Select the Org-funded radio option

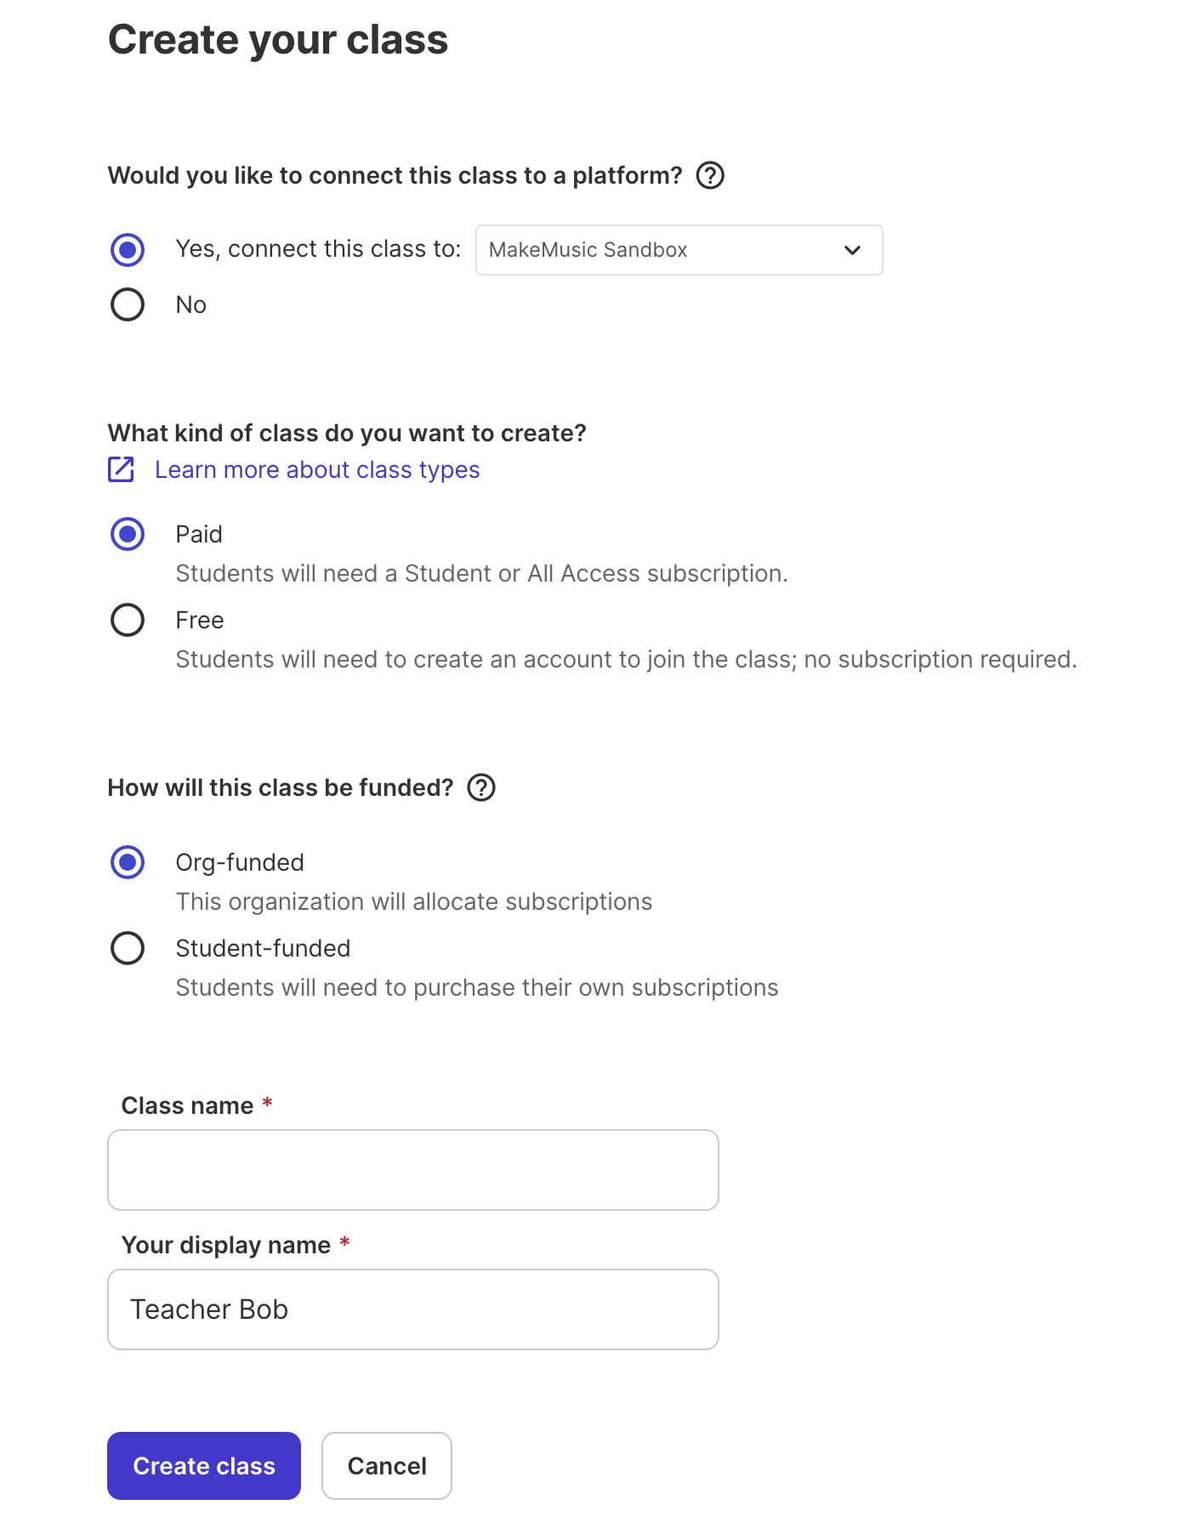pyautogui.click(x=128, y=862)
